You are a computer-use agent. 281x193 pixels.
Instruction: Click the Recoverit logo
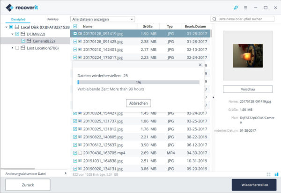click(x=22, y=7)
